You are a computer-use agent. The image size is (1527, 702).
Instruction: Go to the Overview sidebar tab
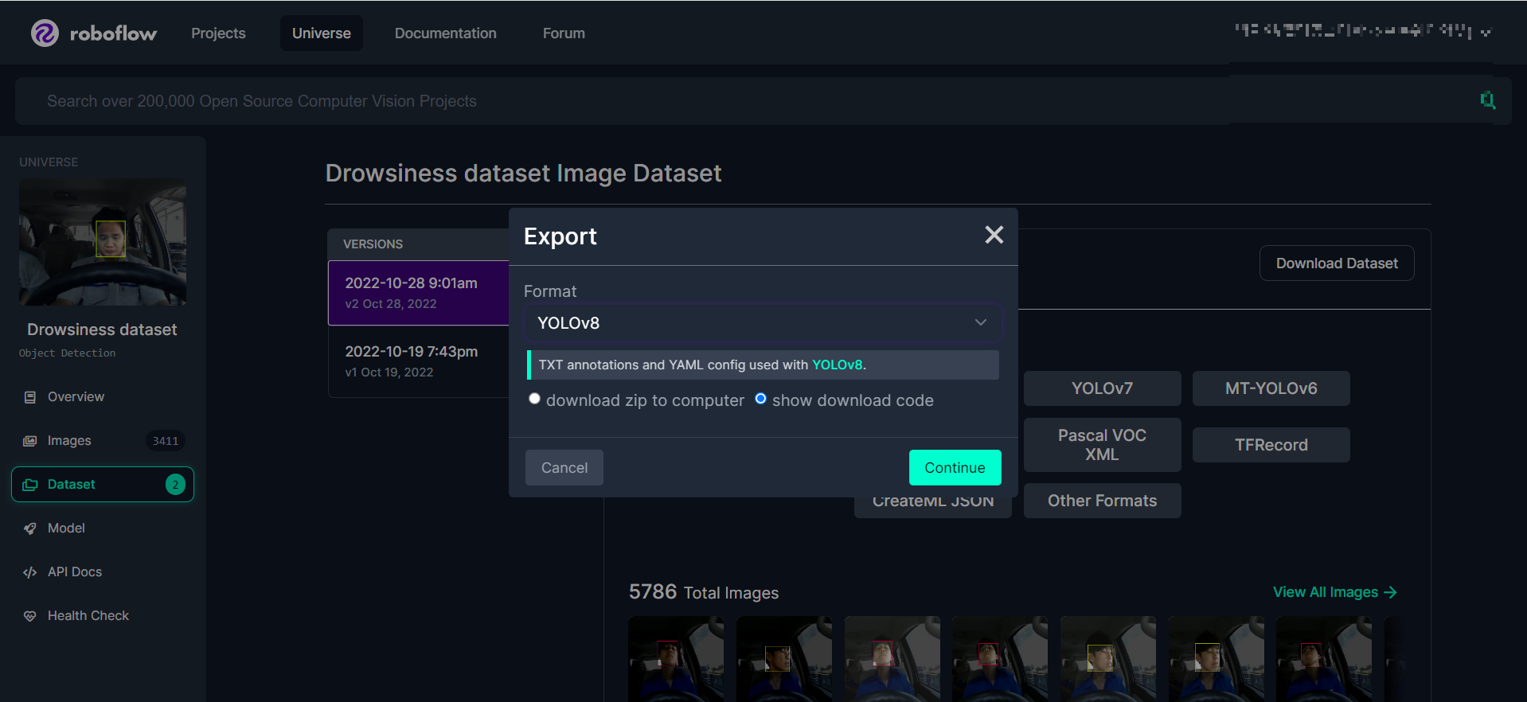pyautogui.click(x=103, y=397)
